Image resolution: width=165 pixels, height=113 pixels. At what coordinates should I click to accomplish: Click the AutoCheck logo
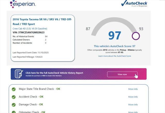(x=134, y=4)
